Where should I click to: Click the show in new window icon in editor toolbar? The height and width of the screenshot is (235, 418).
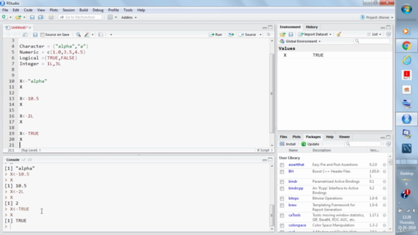point(25,35)
